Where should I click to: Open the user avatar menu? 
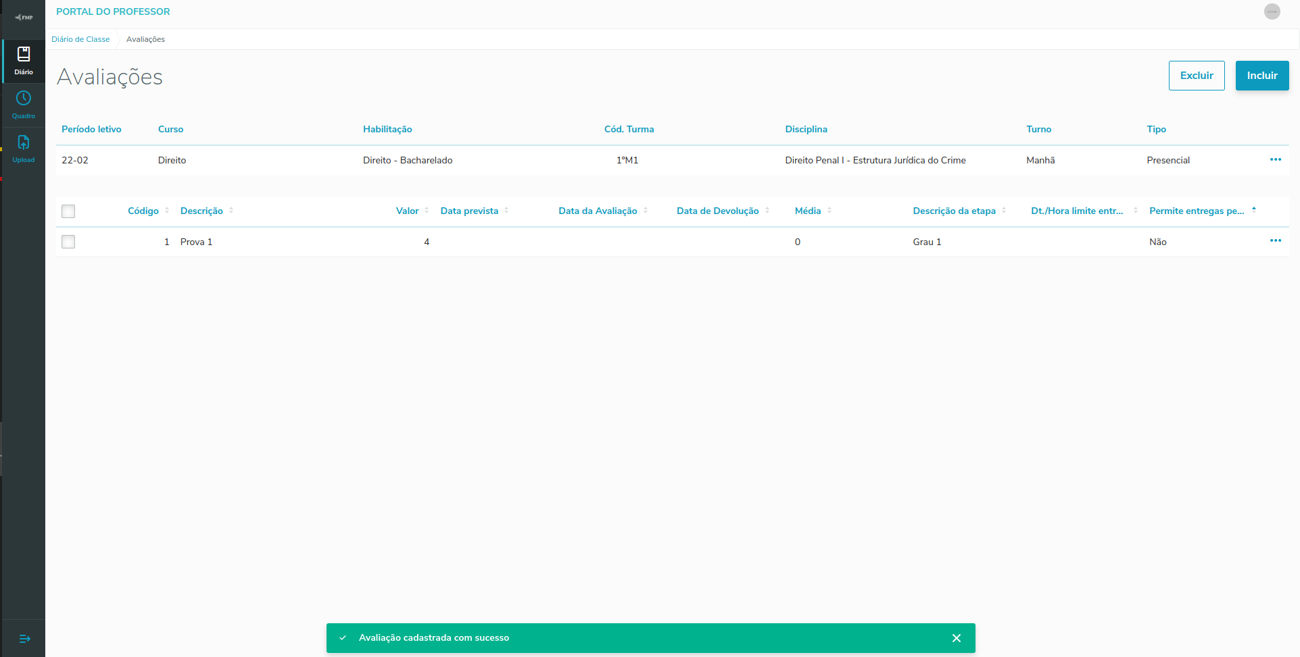coord(1272,11)
